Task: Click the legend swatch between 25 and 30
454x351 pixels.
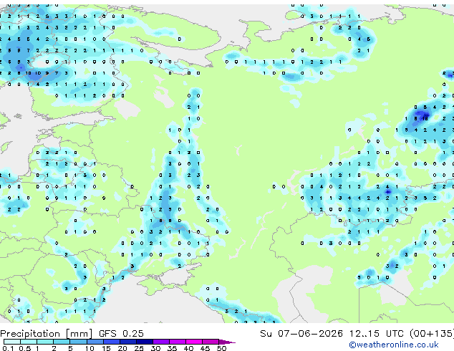Action: click(145, 342)
